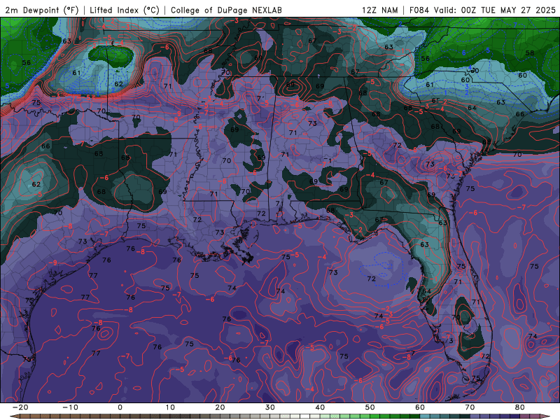
Task: Click the "40" color bar label
Action: click(320, 407)
